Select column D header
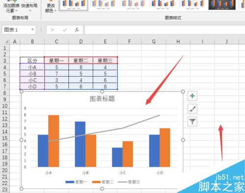This screenshot has height=193, width=245. pyautogui.click(x=81, y=42)
